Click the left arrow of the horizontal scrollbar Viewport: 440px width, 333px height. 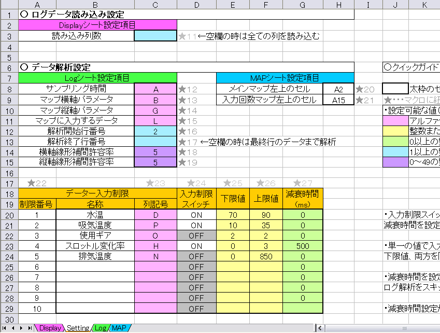320,328
